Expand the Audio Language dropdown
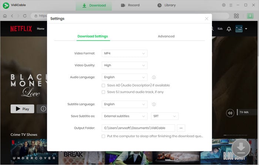259x165 pixels. 125,77
